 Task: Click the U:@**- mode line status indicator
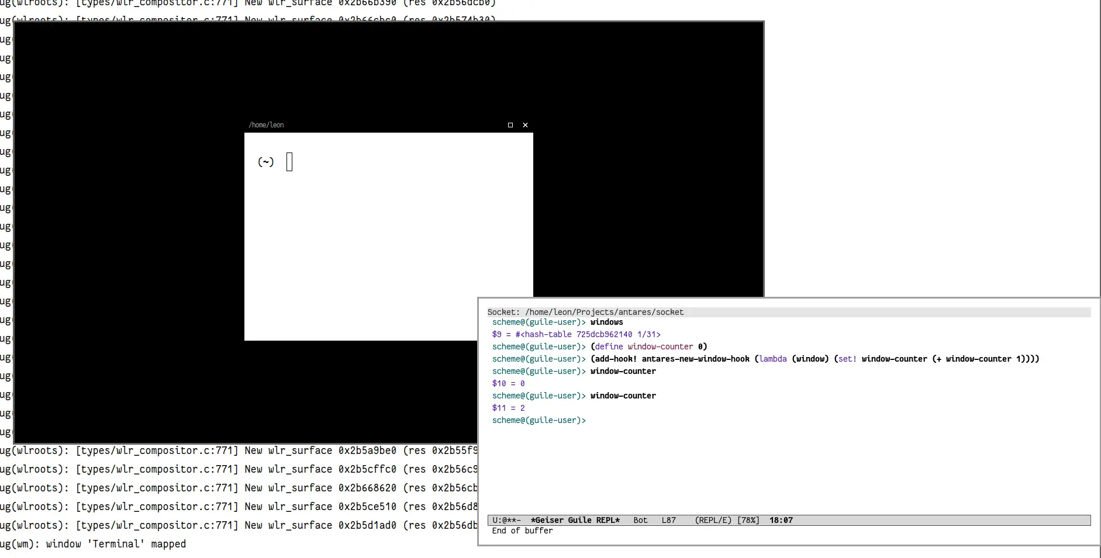click(x=506, y=520)
